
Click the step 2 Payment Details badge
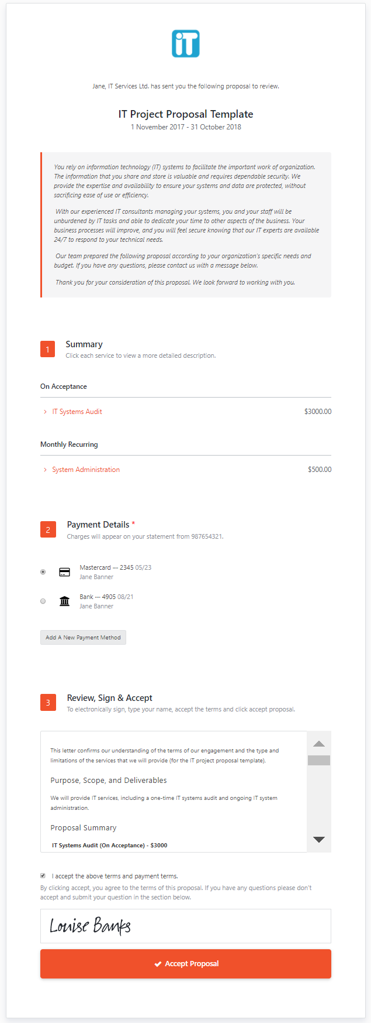48,529
